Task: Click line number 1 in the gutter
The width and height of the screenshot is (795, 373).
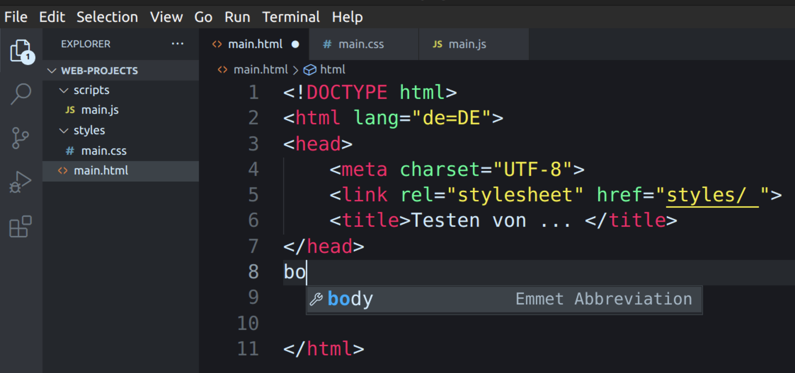Action: 253,93
